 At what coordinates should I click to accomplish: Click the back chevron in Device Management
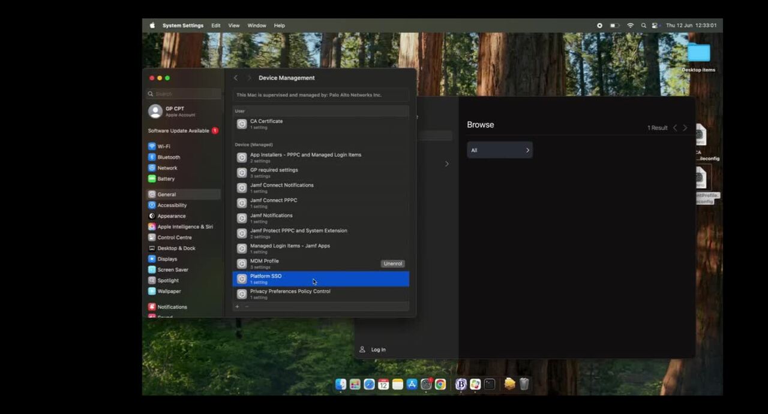point(236,78)
